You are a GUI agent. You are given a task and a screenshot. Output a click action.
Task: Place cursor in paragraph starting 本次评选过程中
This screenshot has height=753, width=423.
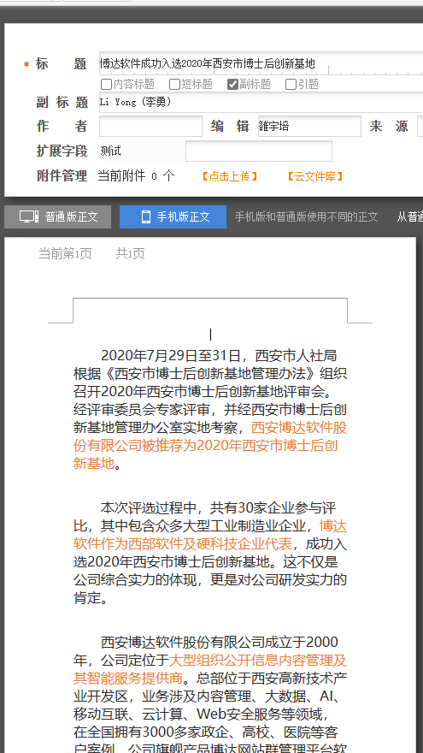coord(210,553)
